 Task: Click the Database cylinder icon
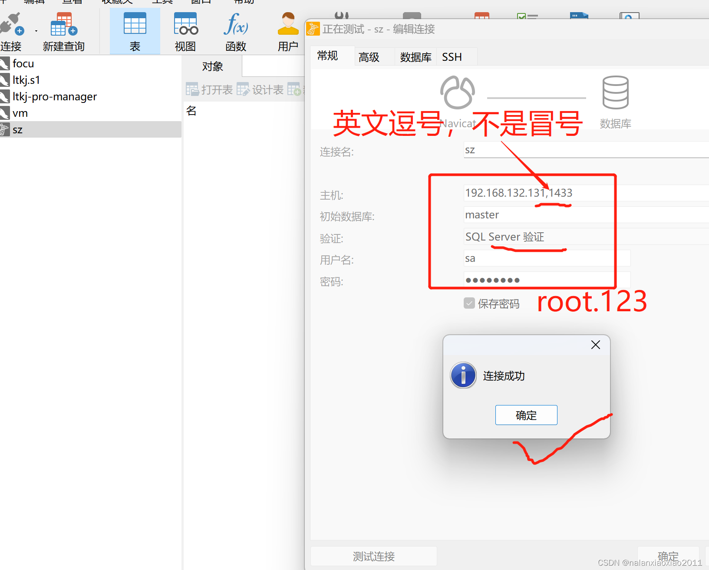point(615,92)
